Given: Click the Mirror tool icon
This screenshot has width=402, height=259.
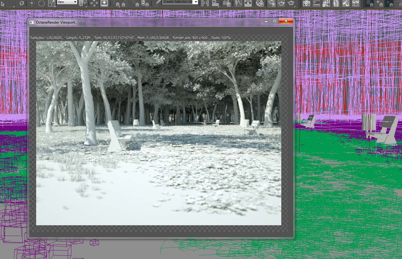Looking at the screenshot, I should point(205,3).
